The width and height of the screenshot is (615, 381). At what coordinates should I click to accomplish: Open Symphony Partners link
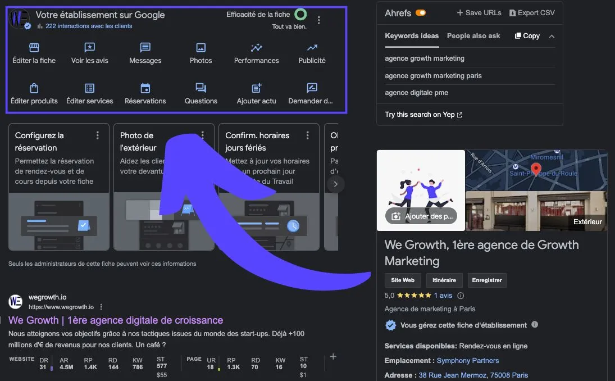[467, 361]
